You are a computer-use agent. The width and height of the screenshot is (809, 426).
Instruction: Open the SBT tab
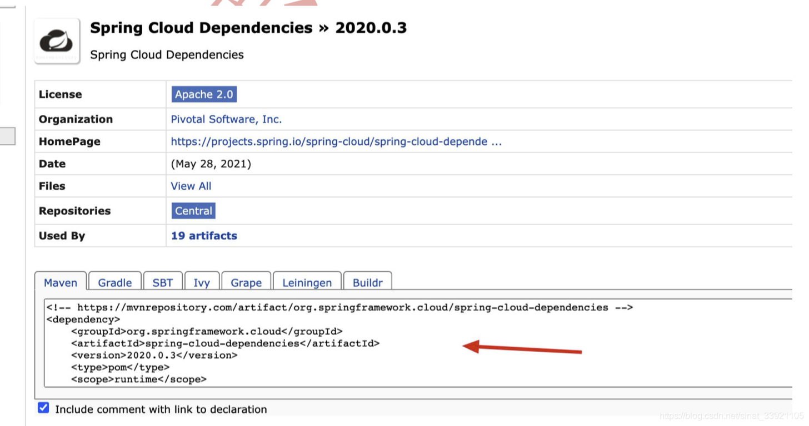pos(163,282)
